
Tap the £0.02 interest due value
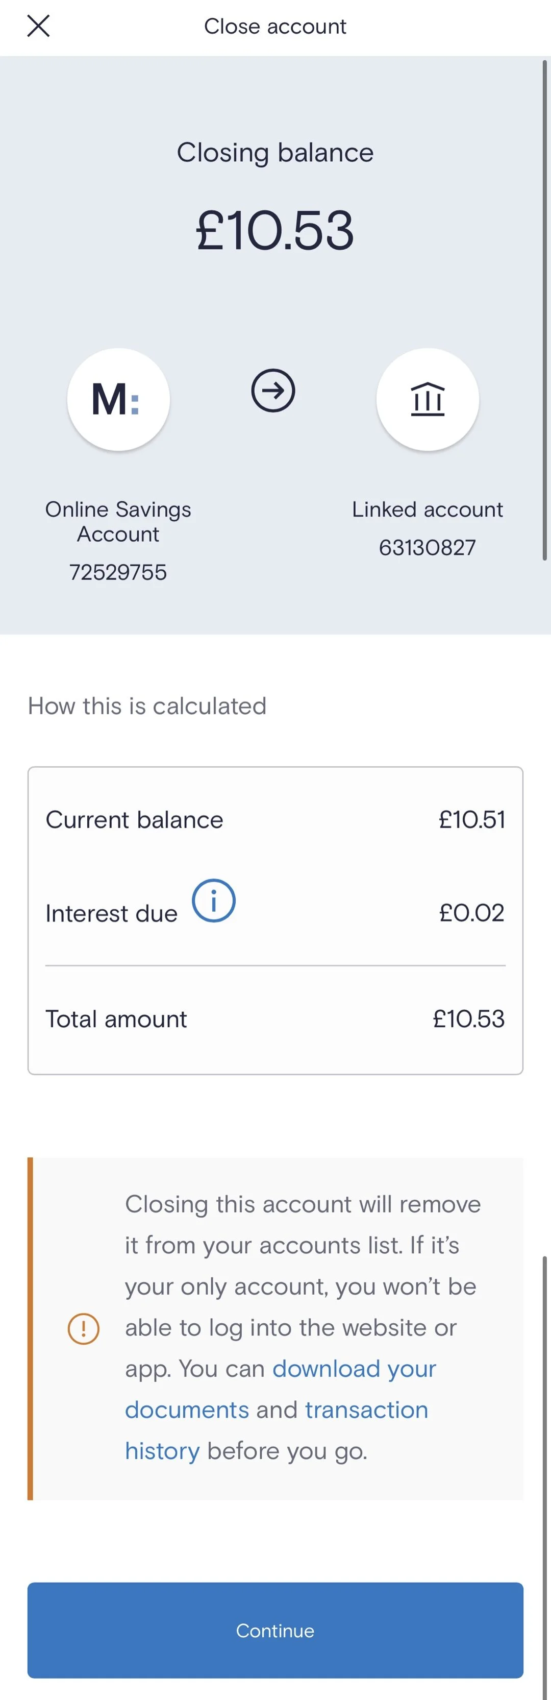point(472,913)
